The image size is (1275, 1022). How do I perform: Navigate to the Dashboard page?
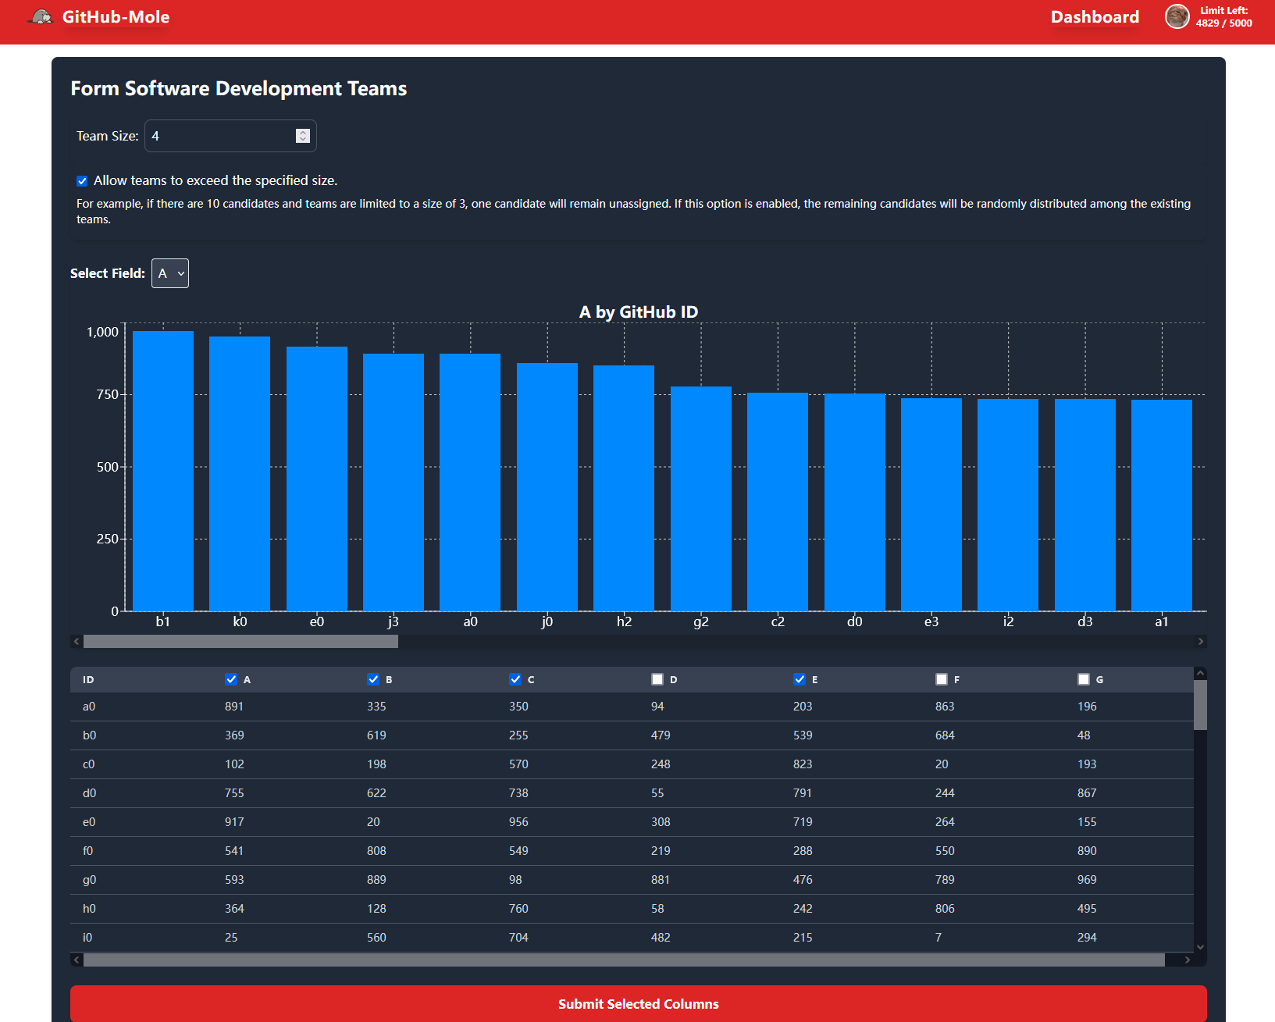[1095, 16]
